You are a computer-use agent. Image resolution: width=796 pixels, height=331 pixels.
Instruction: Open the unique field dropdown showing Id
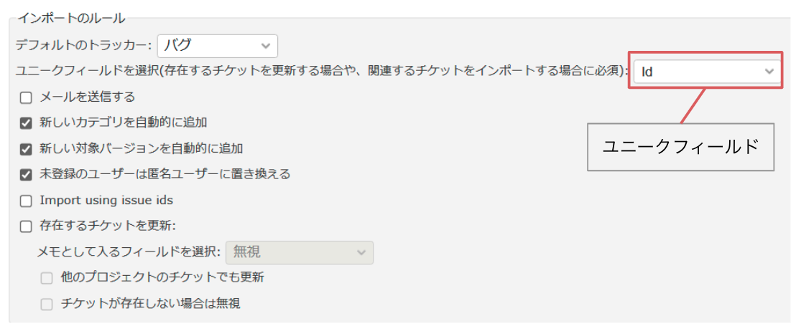tap(706, 71)
